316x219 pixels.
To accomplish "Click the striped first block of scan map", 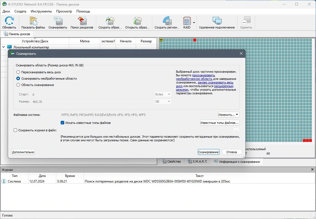I will pyautogui.click(x=161, y=40).
